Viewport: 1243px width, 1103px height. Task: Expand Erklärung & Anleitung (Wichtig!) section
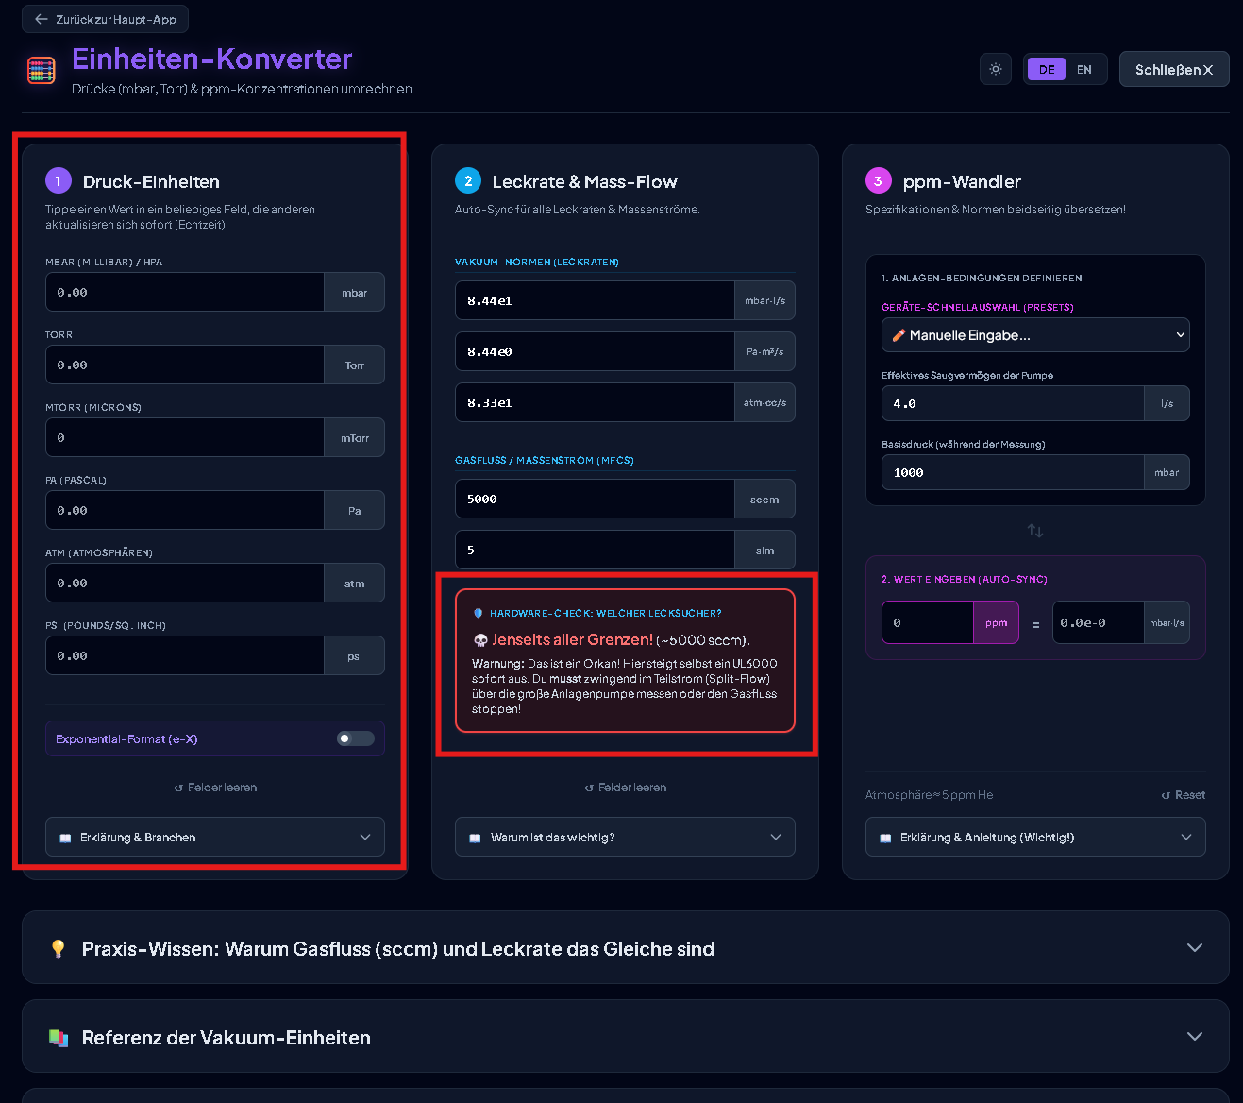1035,837
